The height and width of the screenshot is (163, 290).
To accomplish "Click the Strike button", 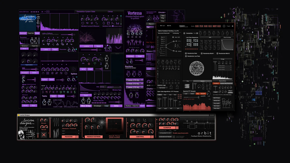I will [x=116, y=106].
